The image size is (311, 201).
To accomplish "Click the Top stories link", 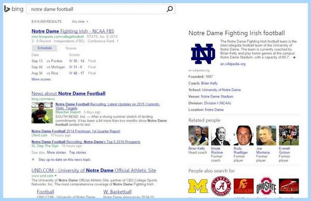I will click(x=78, y=152).
